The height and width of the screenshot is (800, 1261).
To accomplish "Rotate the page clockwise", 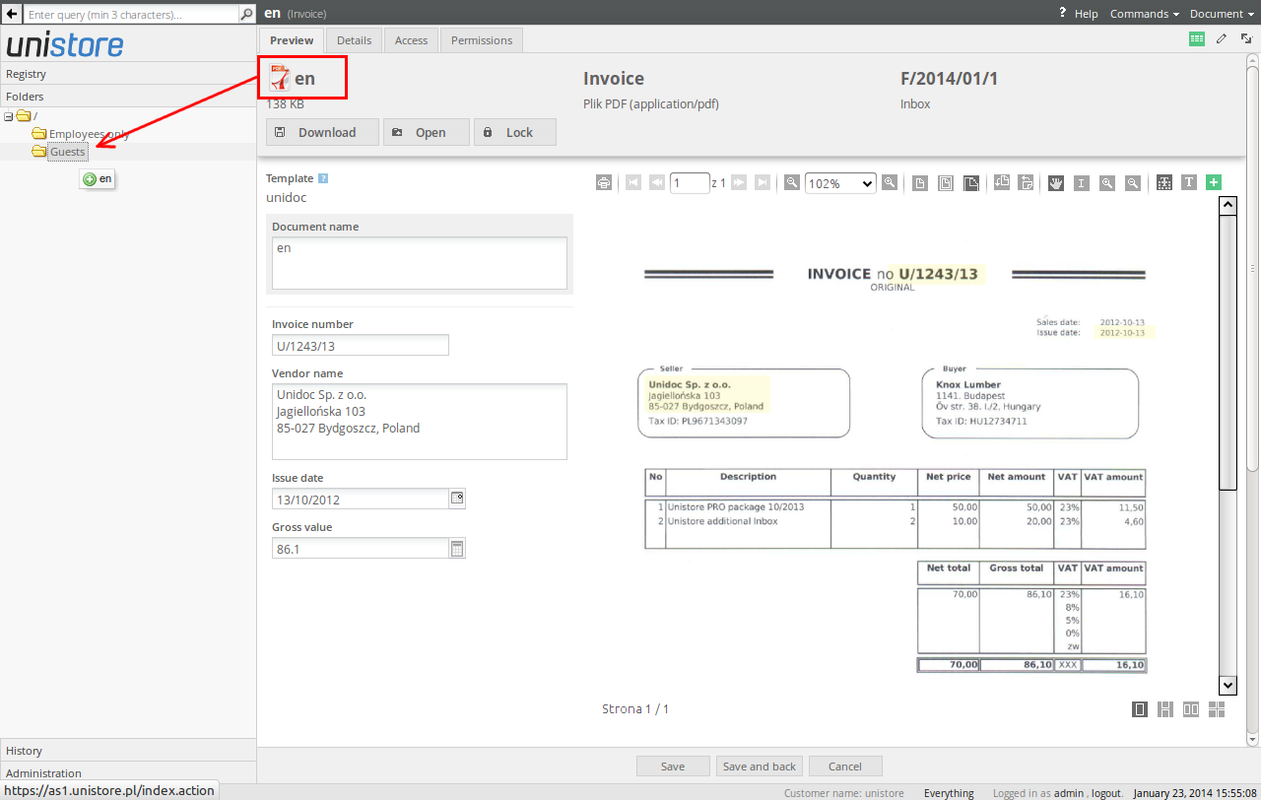I will pos(1026,182).
